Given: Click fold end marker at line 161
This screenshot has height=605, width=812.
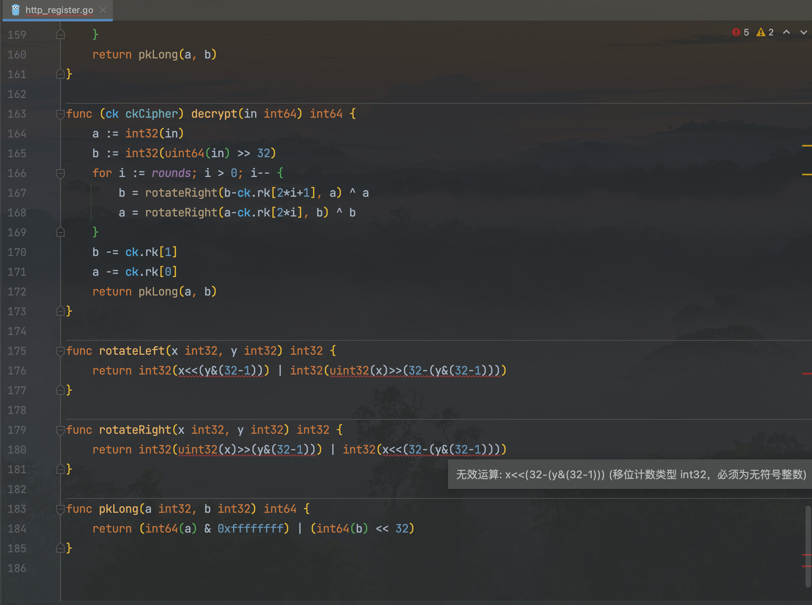Looking at the screenshot, I should (61, 74).
